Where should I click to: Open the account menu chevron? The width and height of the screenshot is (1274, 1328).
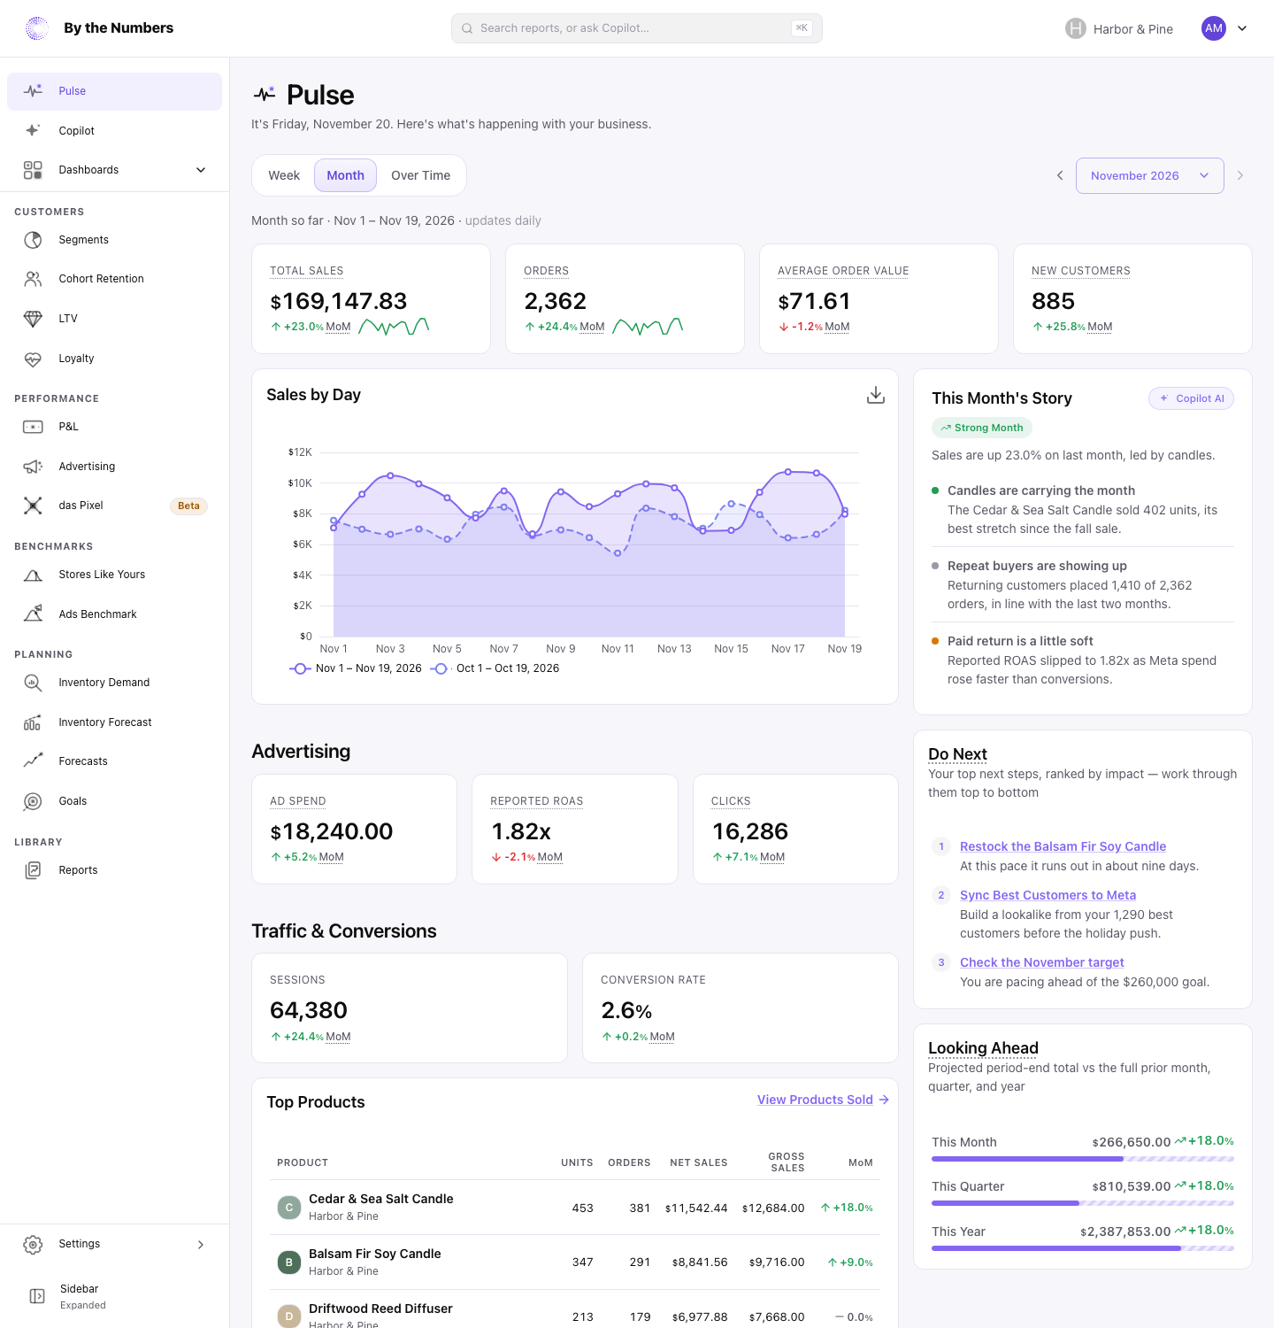pos(1242,28)
